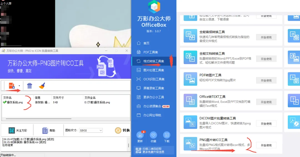300x157 pixels.
Task: Open OCR识别工具集 in the sidebar
Action: [x=154, y=79]
